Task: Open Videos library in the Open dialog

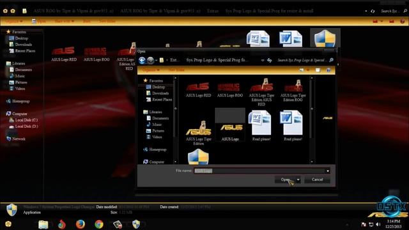Action: point(154,137)
